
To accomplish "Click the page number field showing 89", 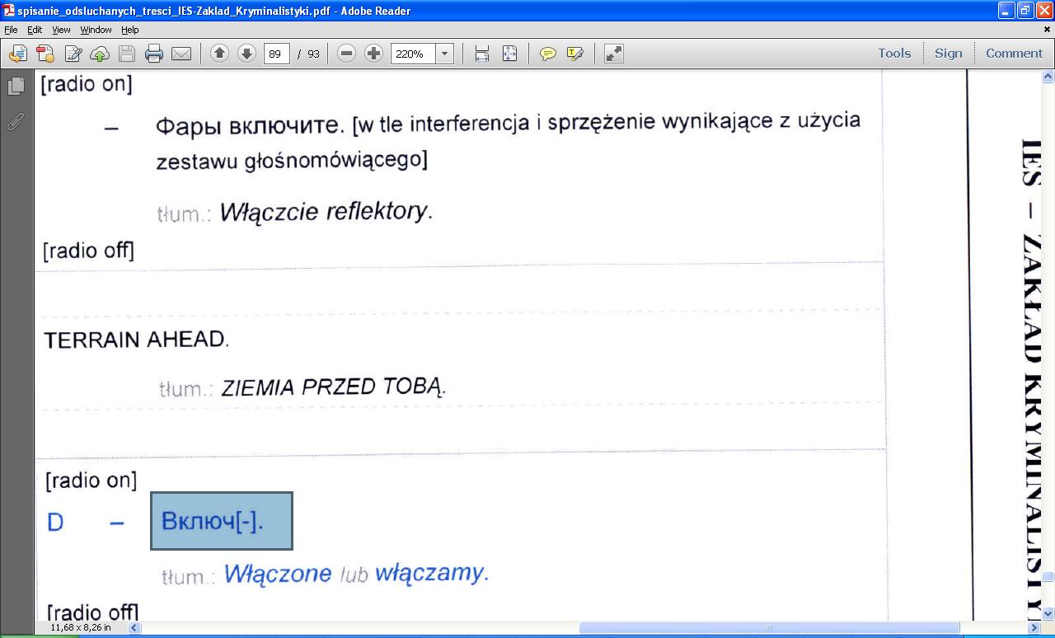I will coord(275,54).
